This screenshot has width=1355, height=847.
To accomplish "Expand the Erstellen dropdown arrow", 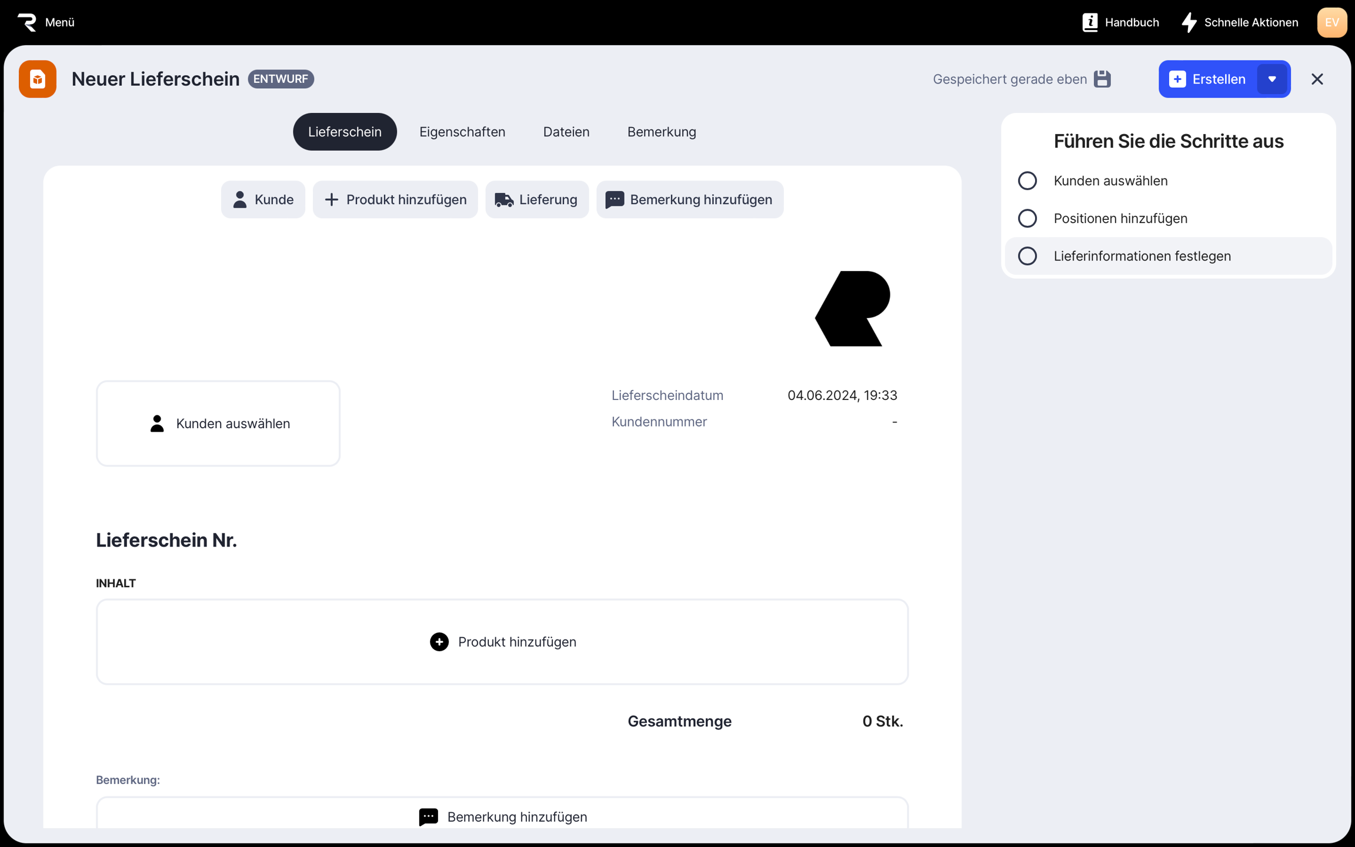I will [1272, 79].
